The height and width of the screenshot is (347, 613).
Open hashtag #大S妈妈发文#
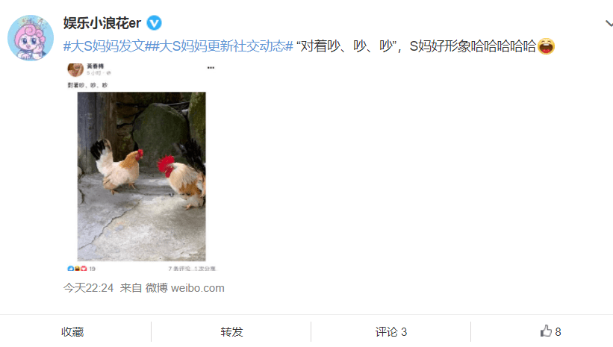coord(105,46)
